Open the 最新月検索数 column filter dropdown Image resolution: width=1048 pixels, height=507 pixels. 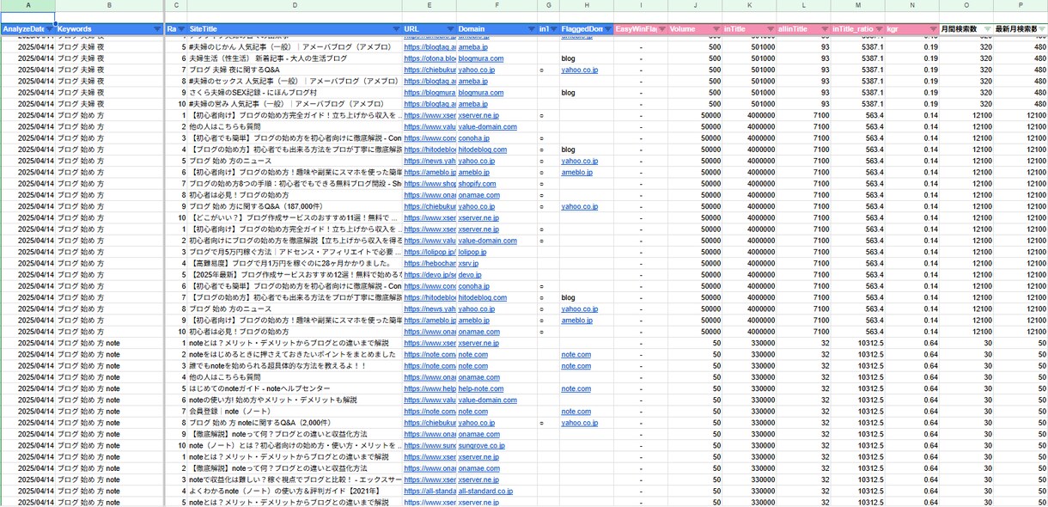coord(1042,29)
